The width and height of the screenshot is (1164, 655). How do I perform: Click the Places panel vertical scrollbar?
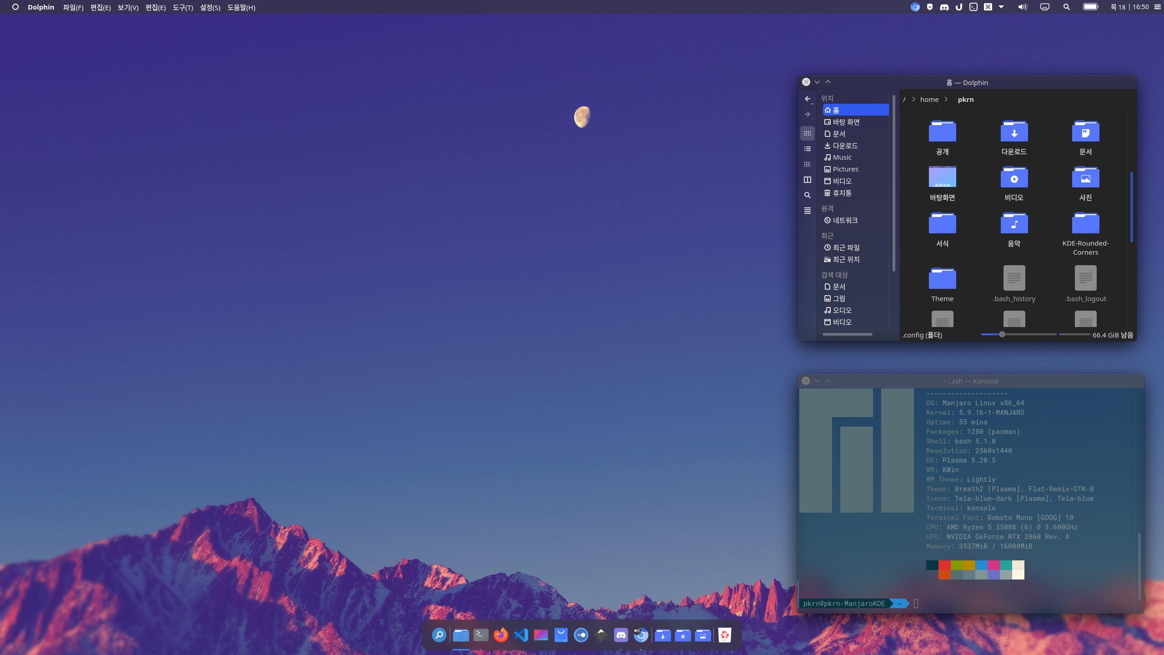tap(893, 183)
